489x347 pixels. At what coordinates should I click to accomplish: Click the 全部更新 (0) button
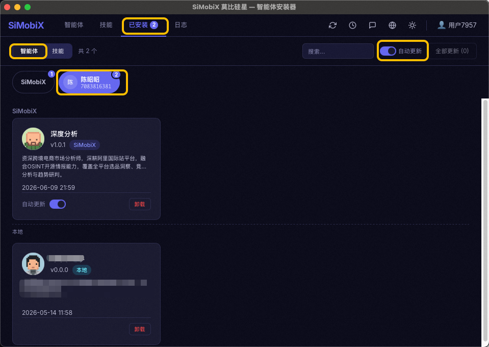[452, 51]
